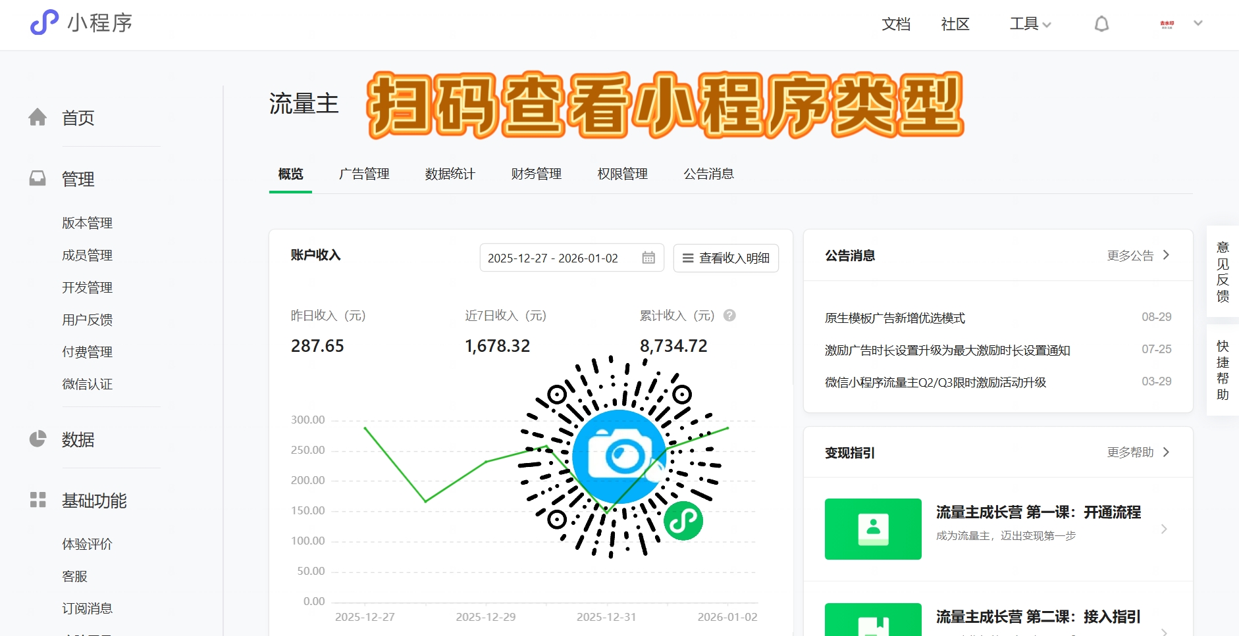Switch to the 广告管理 tab
The image size is (1239, 636).
click(364, 174)
